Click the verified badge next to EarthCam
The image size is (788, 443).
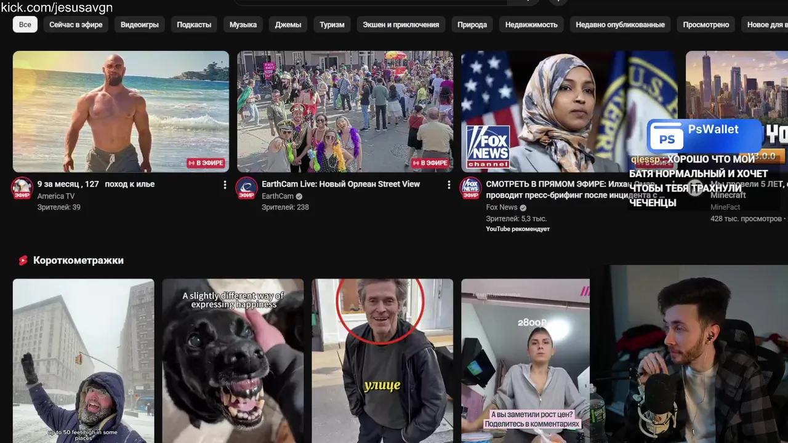[299, 196]
